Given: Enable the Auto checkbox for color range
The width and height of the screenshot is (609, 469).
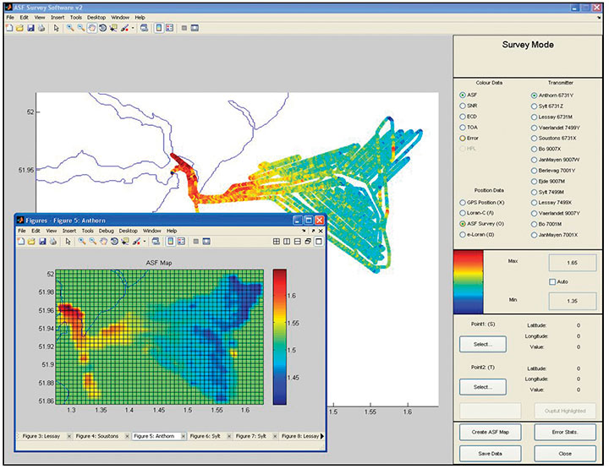Looking at the screenshot, I should (x=553, y=281).
